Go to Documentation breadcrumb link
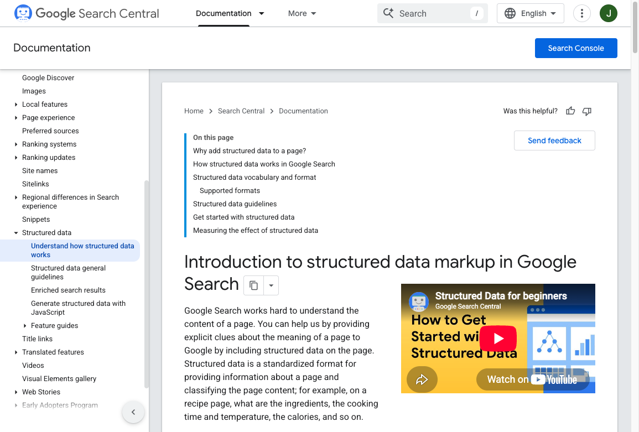The width and height of the screenshot is (639, 432). coord(303,111)
